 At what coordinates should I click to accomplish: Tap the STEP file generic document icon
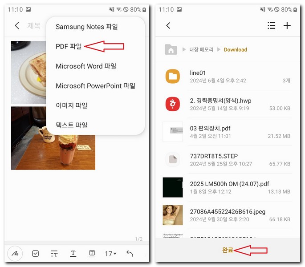(172, 159)
